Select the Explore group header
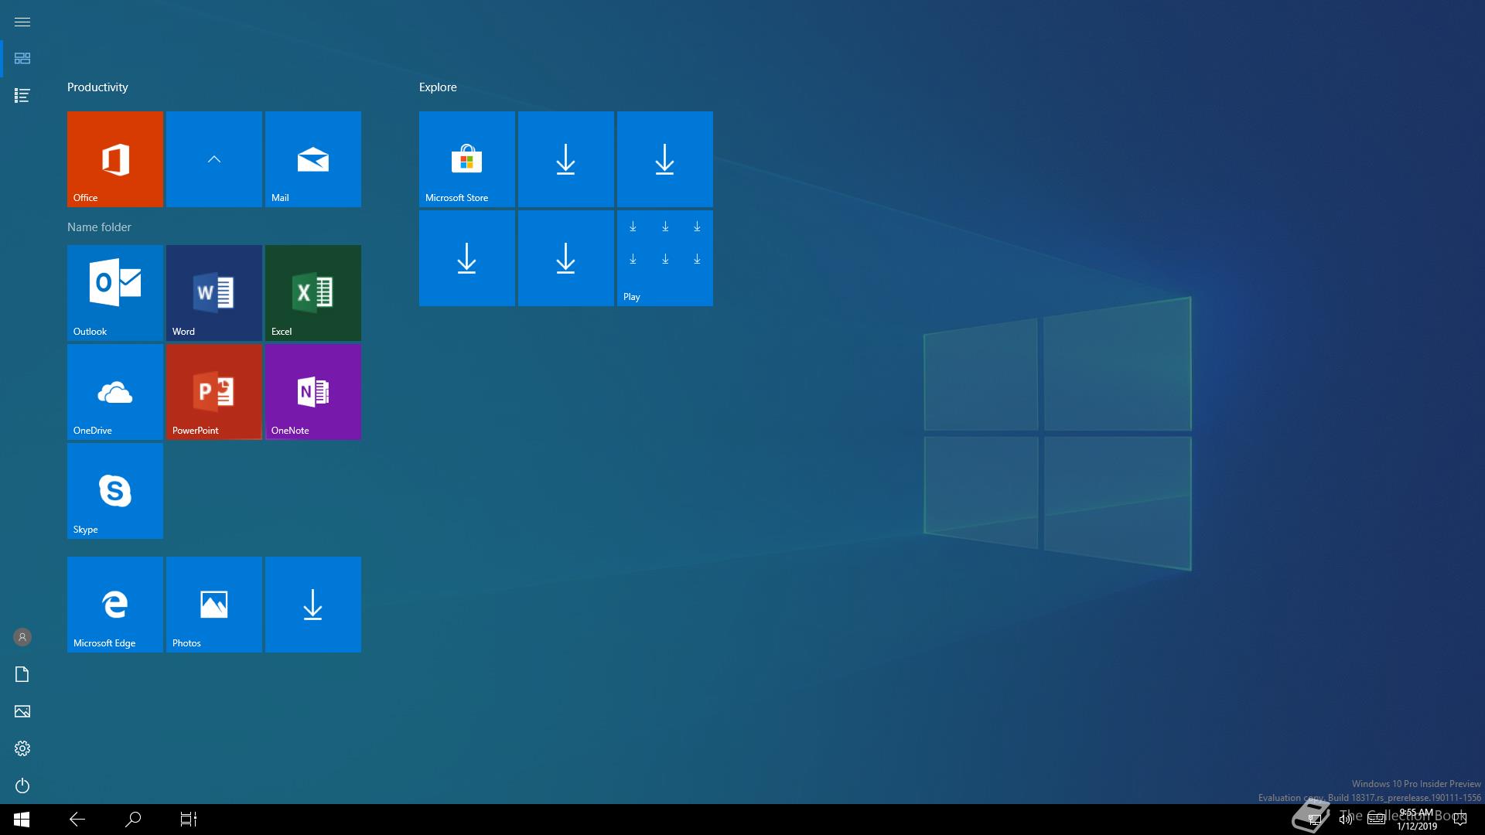The width and height of the screenshot is (1485, 835). pos(438,87)
